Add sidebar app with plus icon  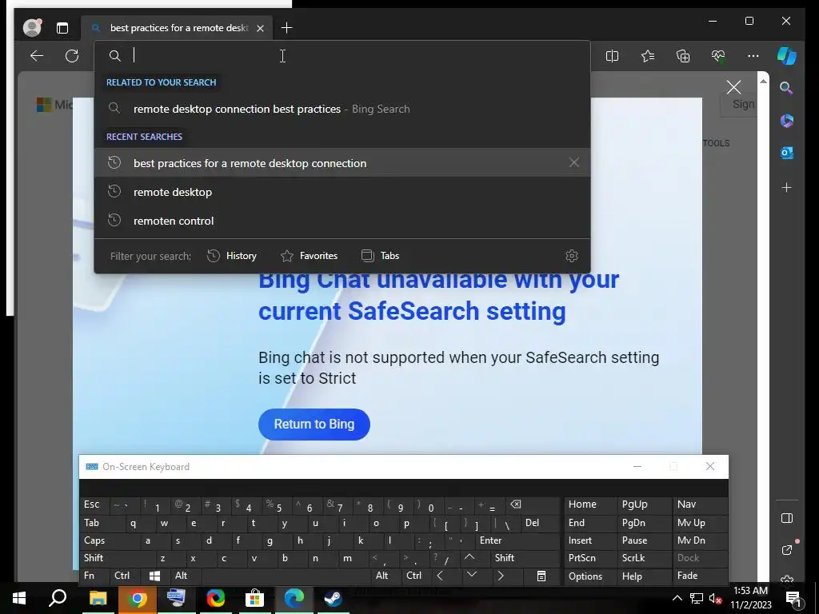(787, 187)
